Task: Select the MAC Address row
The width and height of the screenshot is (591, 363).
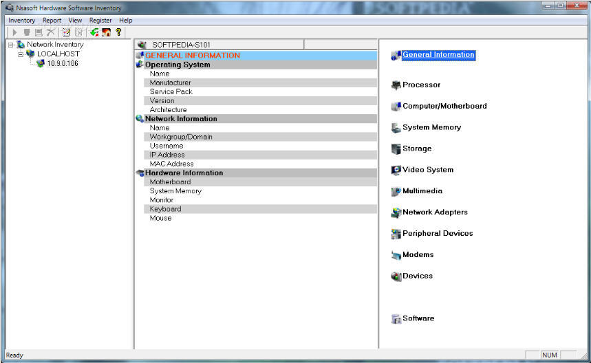Action: click(x=260, y=164)
